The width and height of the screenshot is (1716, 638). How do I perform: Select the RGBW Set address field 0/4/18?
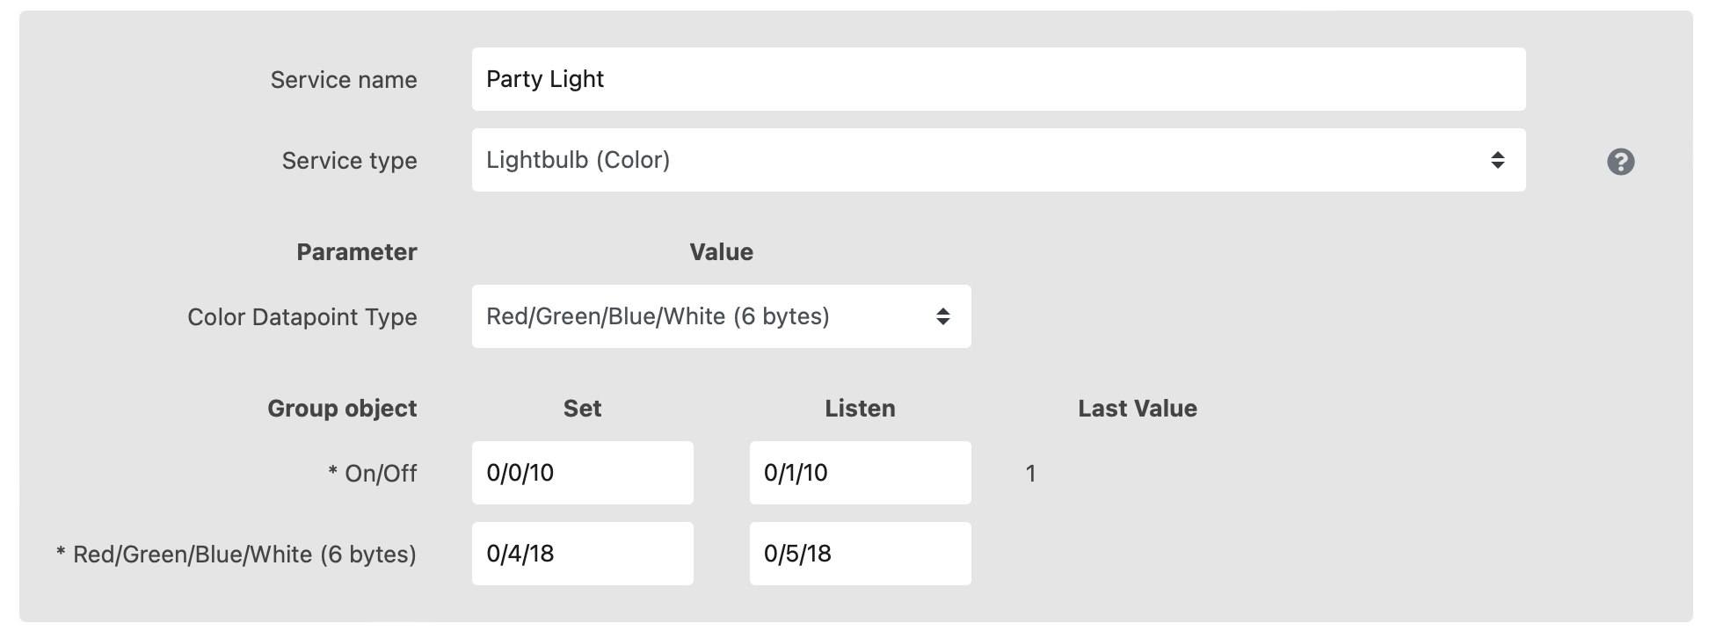coord(582,554)
